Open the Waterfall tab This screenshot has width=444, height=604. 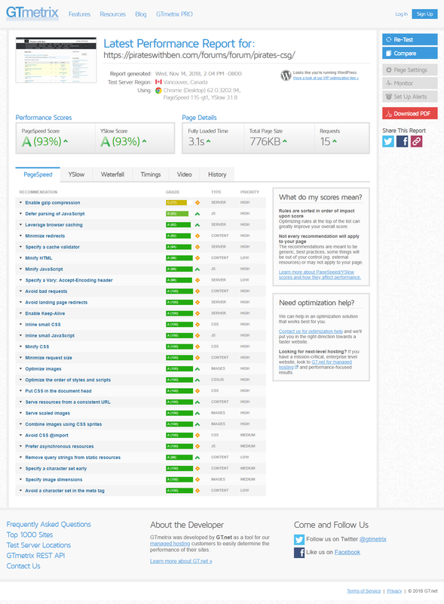click(112, 174)
